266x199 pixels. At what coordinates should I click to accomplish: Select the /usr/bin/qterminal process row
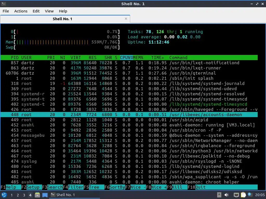coord(129,73)
